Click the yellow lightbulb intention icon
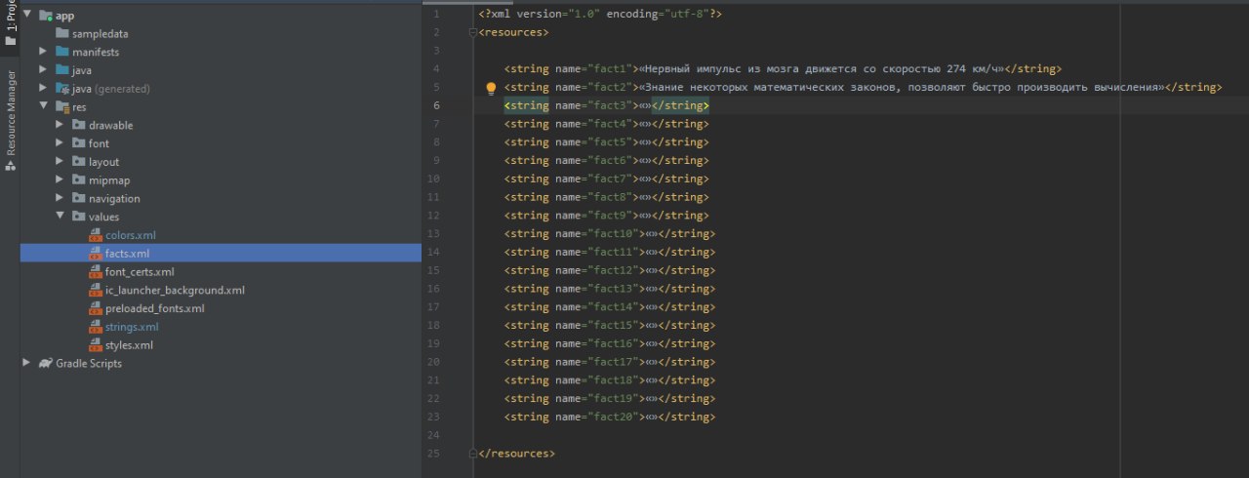The width and height of the screenshot is (1249, 478). [x=491, y=88]
